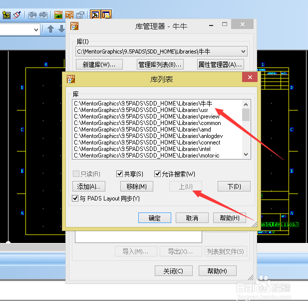
Task: Toggle 与 PADS Layout 同步(Y) checkbox
Action: [x=75, y=198]
